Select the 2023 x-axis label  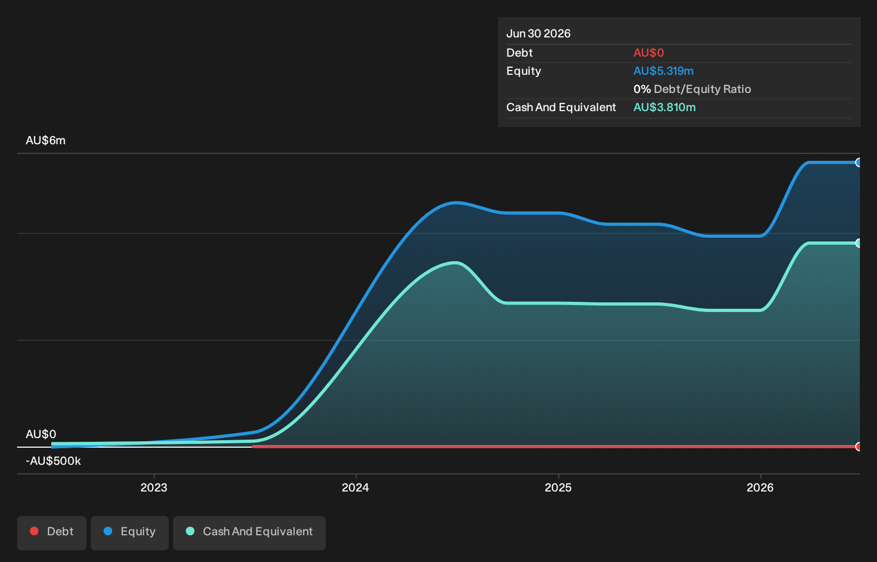[x=154, y=487]
